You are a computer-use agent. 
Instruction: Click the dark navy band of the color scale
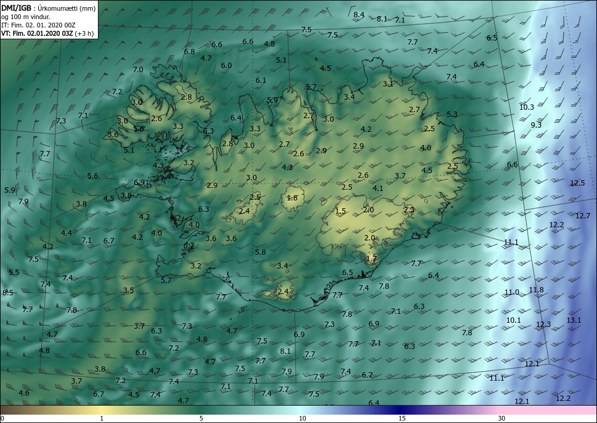point(400,410)
